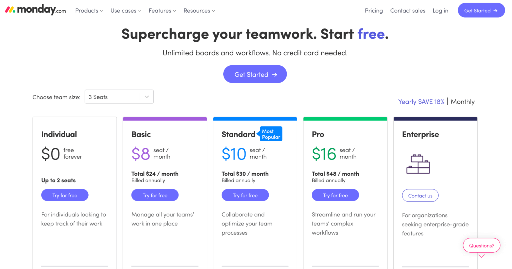Try the Standard plan for free
512x269 pixels.
point(245,195)
